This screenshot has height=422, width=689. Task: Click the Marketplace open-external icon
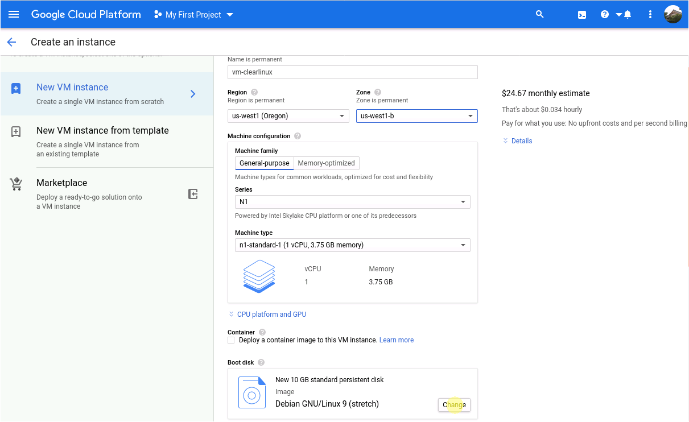tap(193, 194)
